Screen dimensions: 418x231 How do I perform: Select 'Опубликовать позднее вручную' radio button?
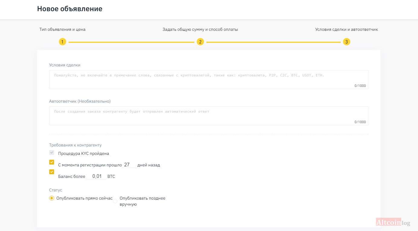click(x=115, y=201)
